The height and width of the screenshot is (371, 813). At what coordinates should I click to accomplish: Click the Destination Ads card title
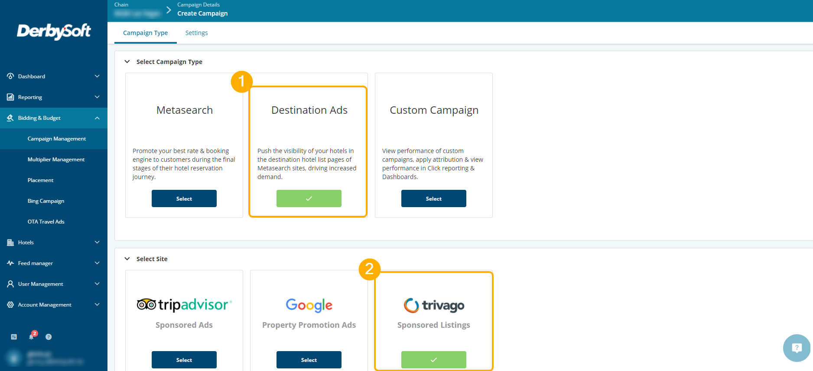309,110
